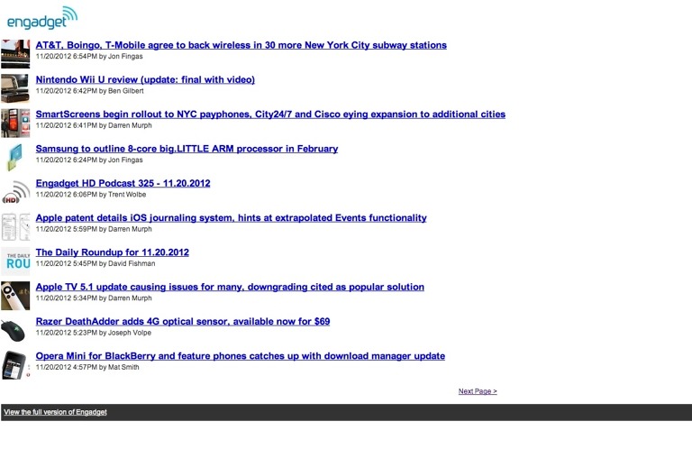Open Razer DeathAdder 4G optical sensor article
Image resolution: width=692 pixels, height=449 pixels.
point(183,321)
